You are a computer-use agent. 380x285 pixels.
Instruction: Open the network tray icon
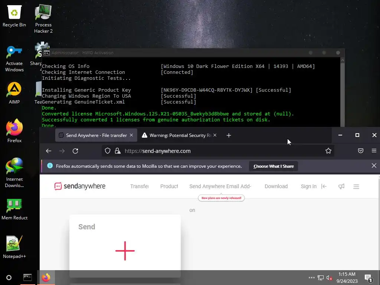[x=320, y=278]
